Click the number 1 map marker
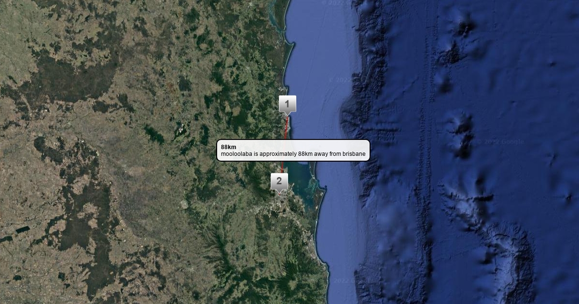Viewport: 579px width, 304px height. (287, 104)
